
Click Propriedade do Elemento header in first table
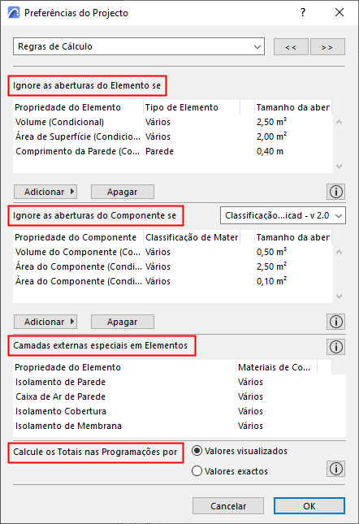pyautogui.click(x=78, y=107)
